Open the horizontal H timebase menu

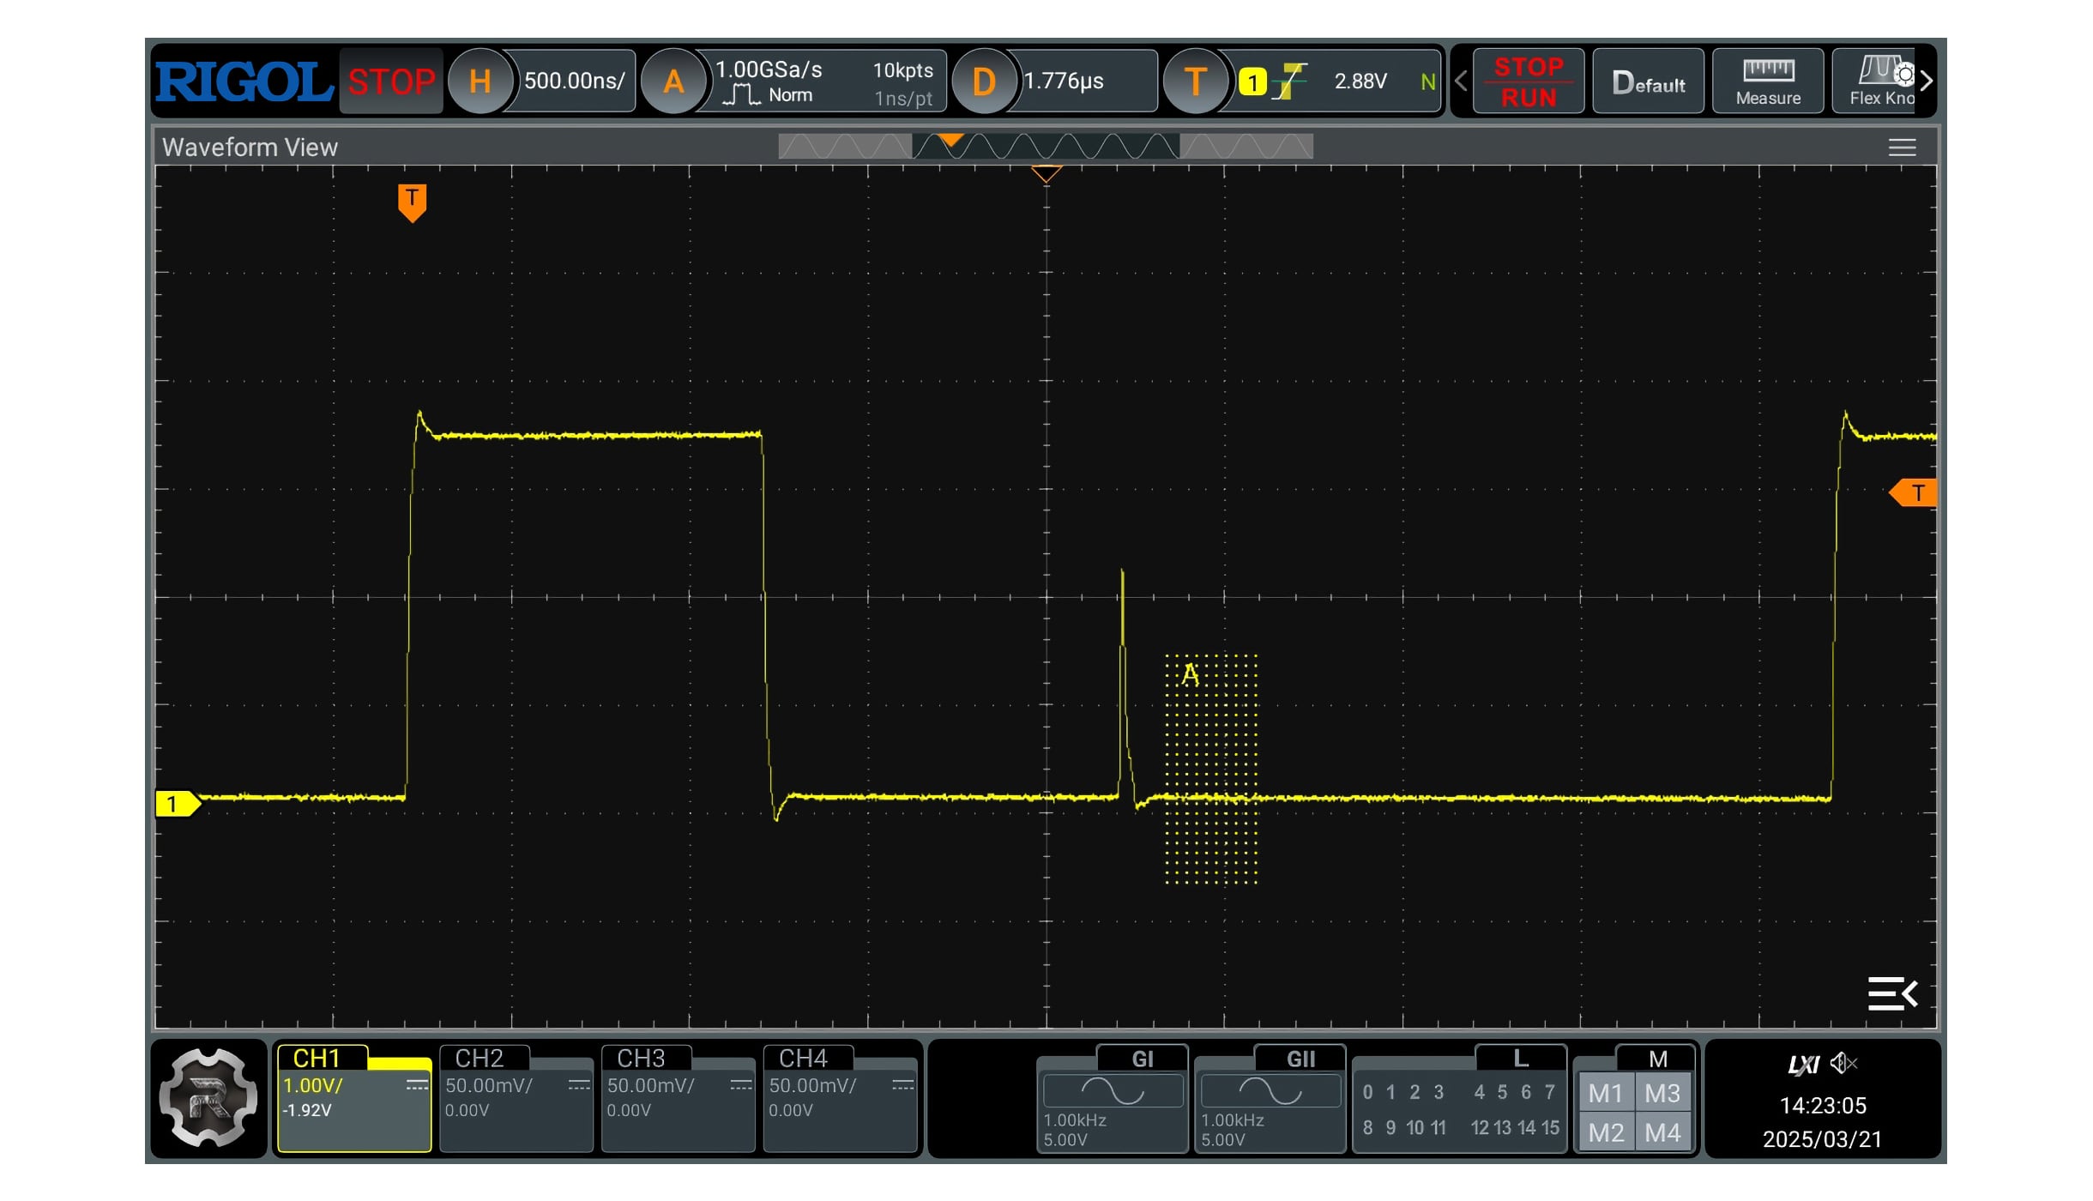(480, 81)
